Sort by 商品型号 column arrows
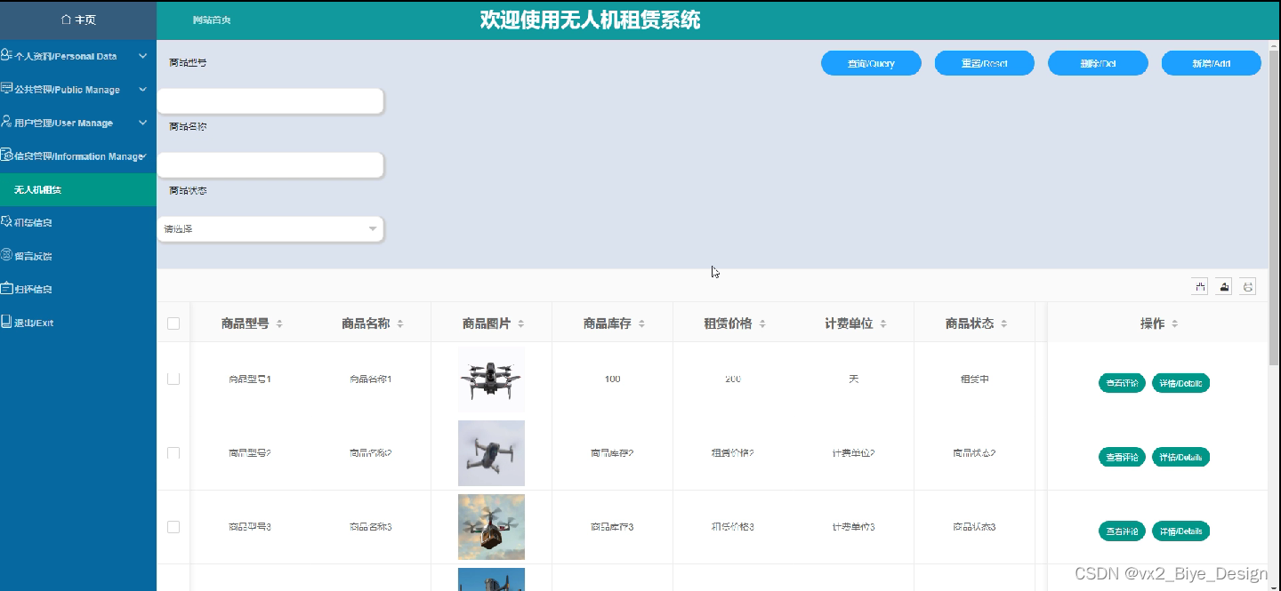The image size is (1281, 591). pos(279,324)
